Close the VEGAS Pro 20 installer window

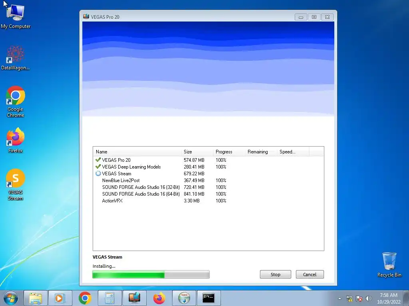328,17
